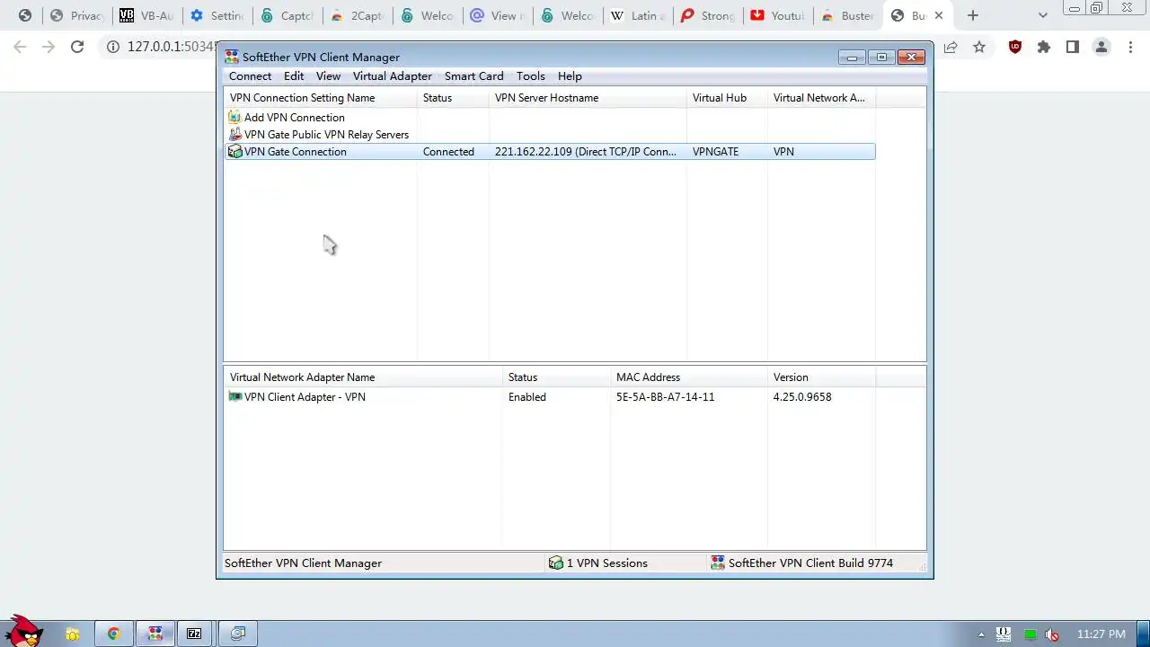
Task: Sort connections by Status column header
Action: (x=454, y=97)
